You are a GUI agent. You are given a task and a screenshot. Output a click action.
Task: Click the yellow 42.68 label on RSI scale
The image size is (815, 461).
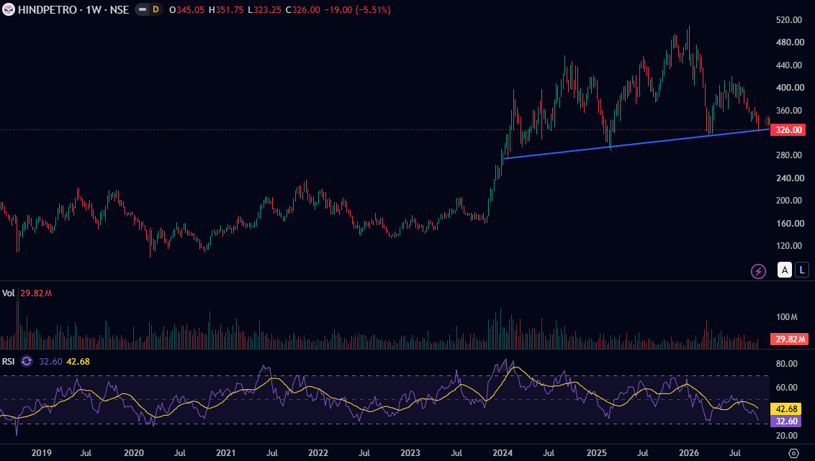tap(786, 409)
